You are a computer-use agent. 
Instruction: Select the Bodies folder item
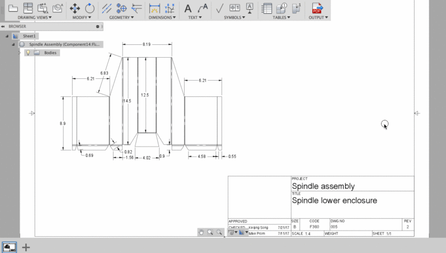coord(50,53)
